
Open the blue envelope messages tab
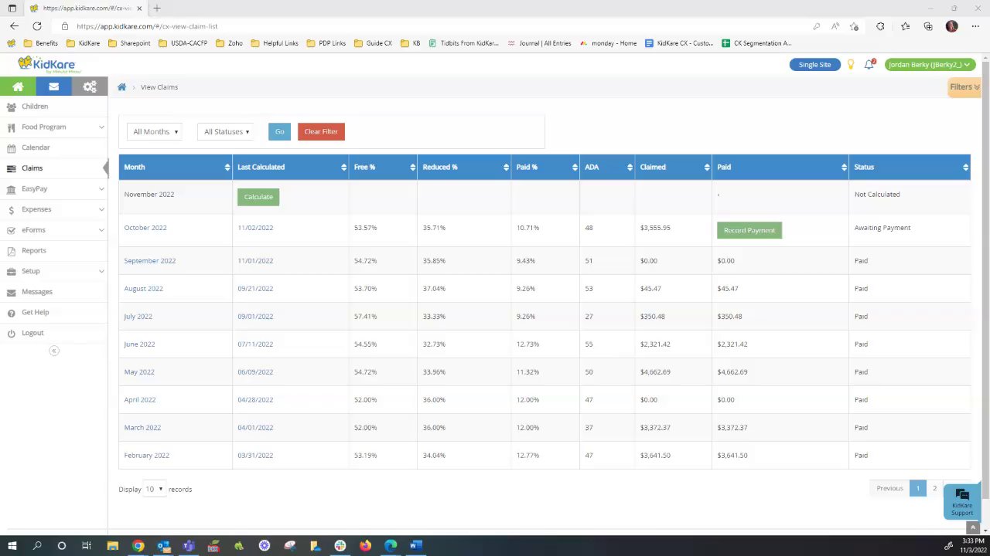pyautogui.click(x=53, y=86)
